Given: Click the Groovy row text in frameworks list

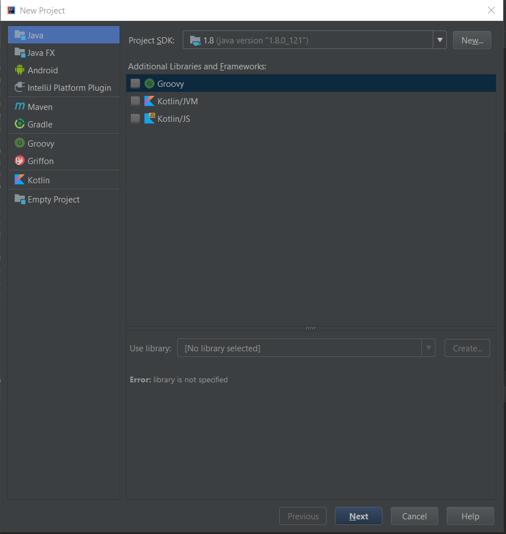Looking at the screenshot, I should point(170,84).
